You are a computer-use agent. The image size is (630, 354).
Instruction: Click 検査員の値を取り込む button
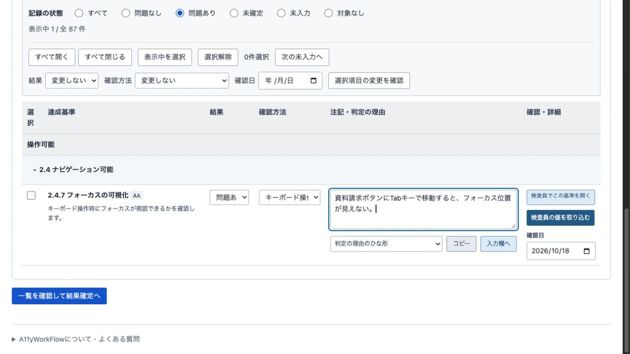(x=560, y=218)
